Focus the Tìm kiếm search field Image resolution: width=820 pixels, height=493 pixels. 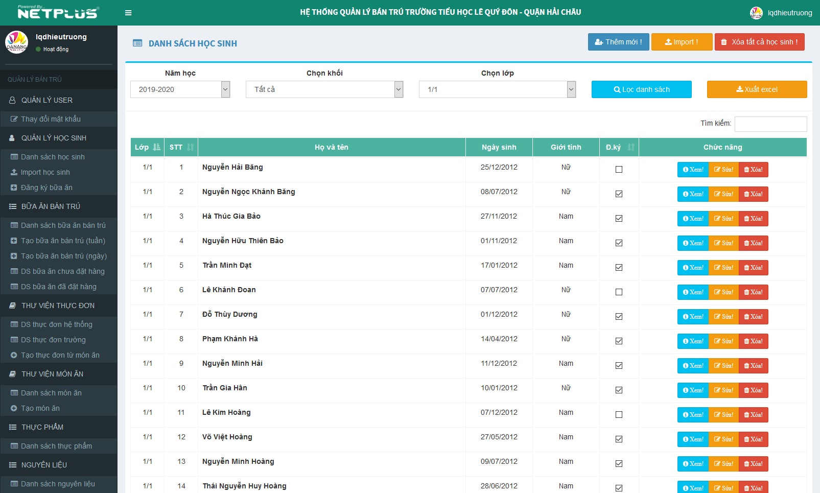tap(770, 124)
